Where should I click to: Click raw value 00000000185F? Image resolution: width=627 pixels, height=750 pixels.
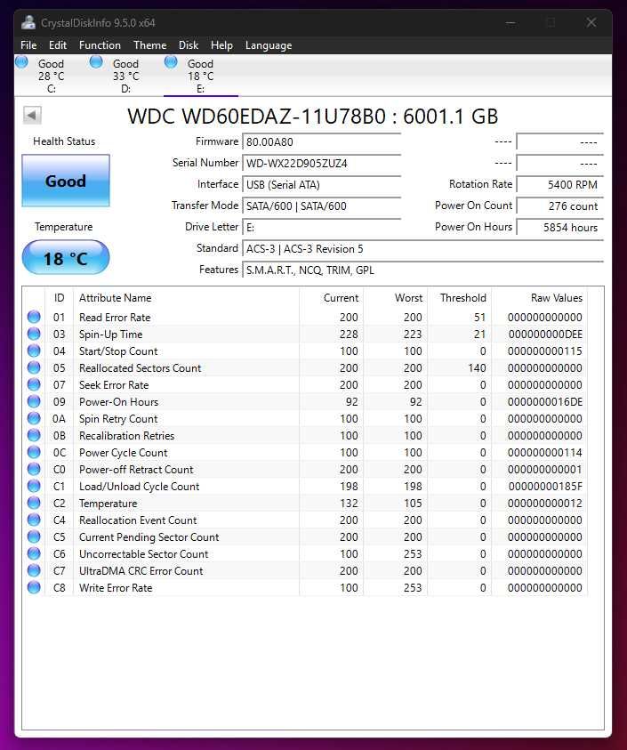tap(545, 486)
